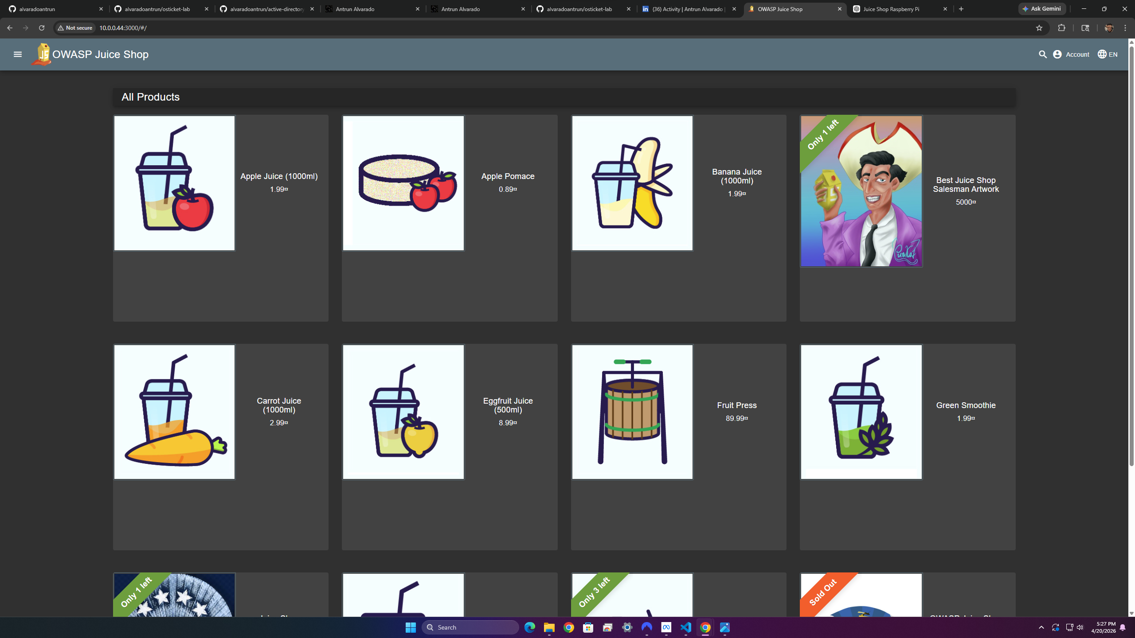This screenshot has width=1135, height=638.
Task: Click the Eggfruit Juice (500ml) product name
Action: pyautogui.click(x=508, y=405)
